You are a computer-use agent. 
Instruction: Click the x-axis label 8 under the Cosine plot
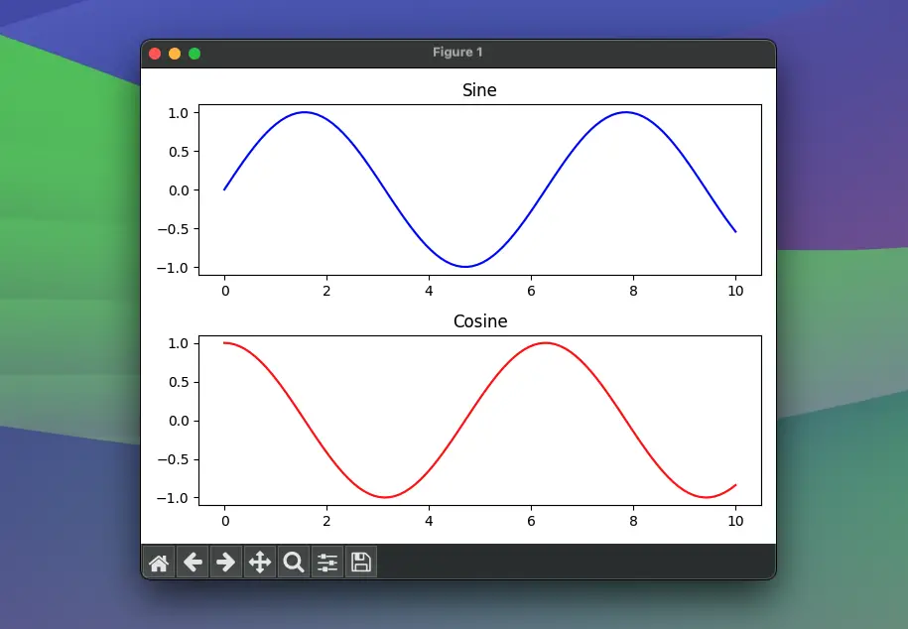[633, 521]
